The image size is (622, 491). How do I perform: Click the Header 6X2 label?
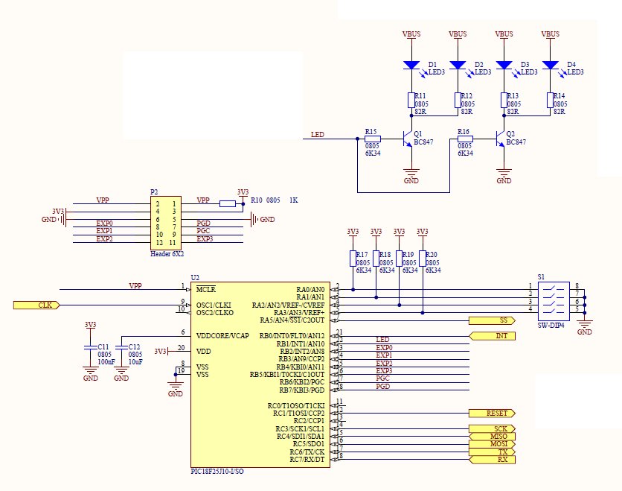[x=167, y=254]
